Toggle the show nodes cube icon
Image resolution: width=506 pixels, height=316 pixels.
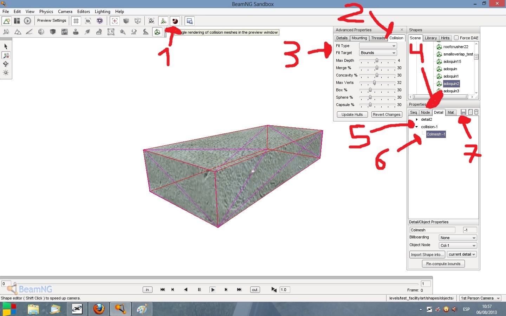(151, 21)
